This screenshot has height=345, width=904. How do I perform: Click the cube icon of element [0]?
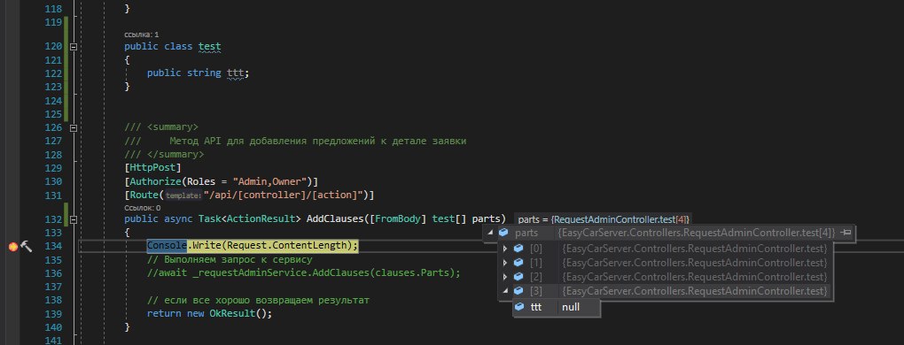click(518, 249)
